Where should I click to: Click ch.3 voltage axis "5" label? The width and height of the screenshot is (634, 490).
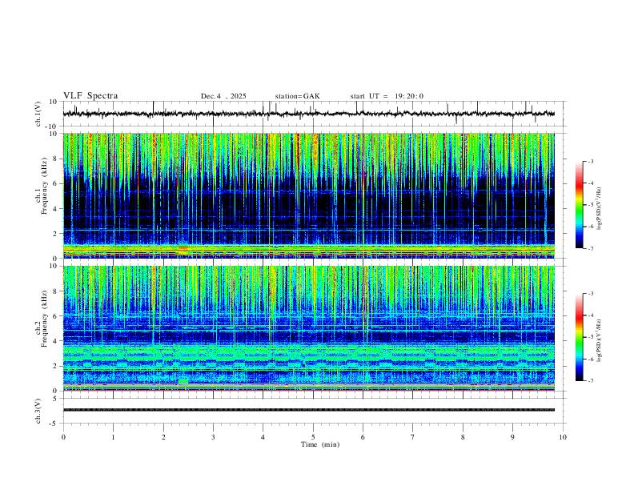point(55,399)
